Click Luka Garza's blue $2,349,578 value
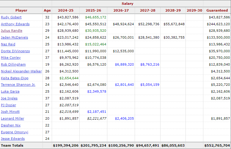The width and height of the screenshot is (231, 149). [97, 91]
